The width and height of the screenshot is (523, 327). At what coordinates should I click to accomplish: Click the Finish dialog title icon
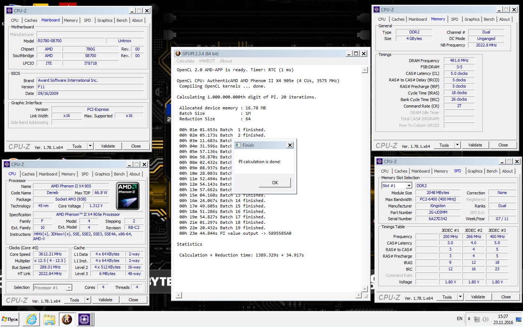tap(238, 145)
